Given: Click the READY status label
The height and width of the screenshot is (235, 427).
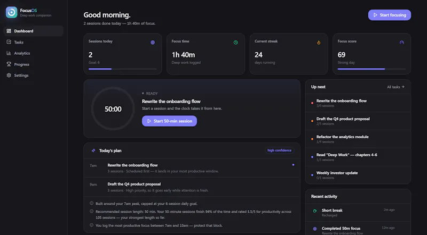Looking at the screenshot, I should click(x=152, y=94).
